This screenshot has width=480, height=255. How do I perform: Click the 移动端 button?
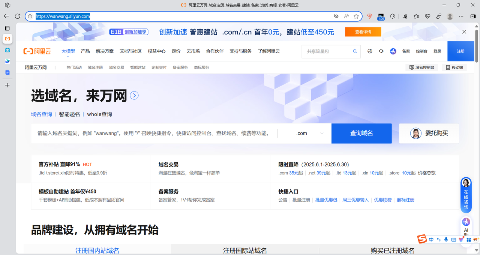pos(454,67)
